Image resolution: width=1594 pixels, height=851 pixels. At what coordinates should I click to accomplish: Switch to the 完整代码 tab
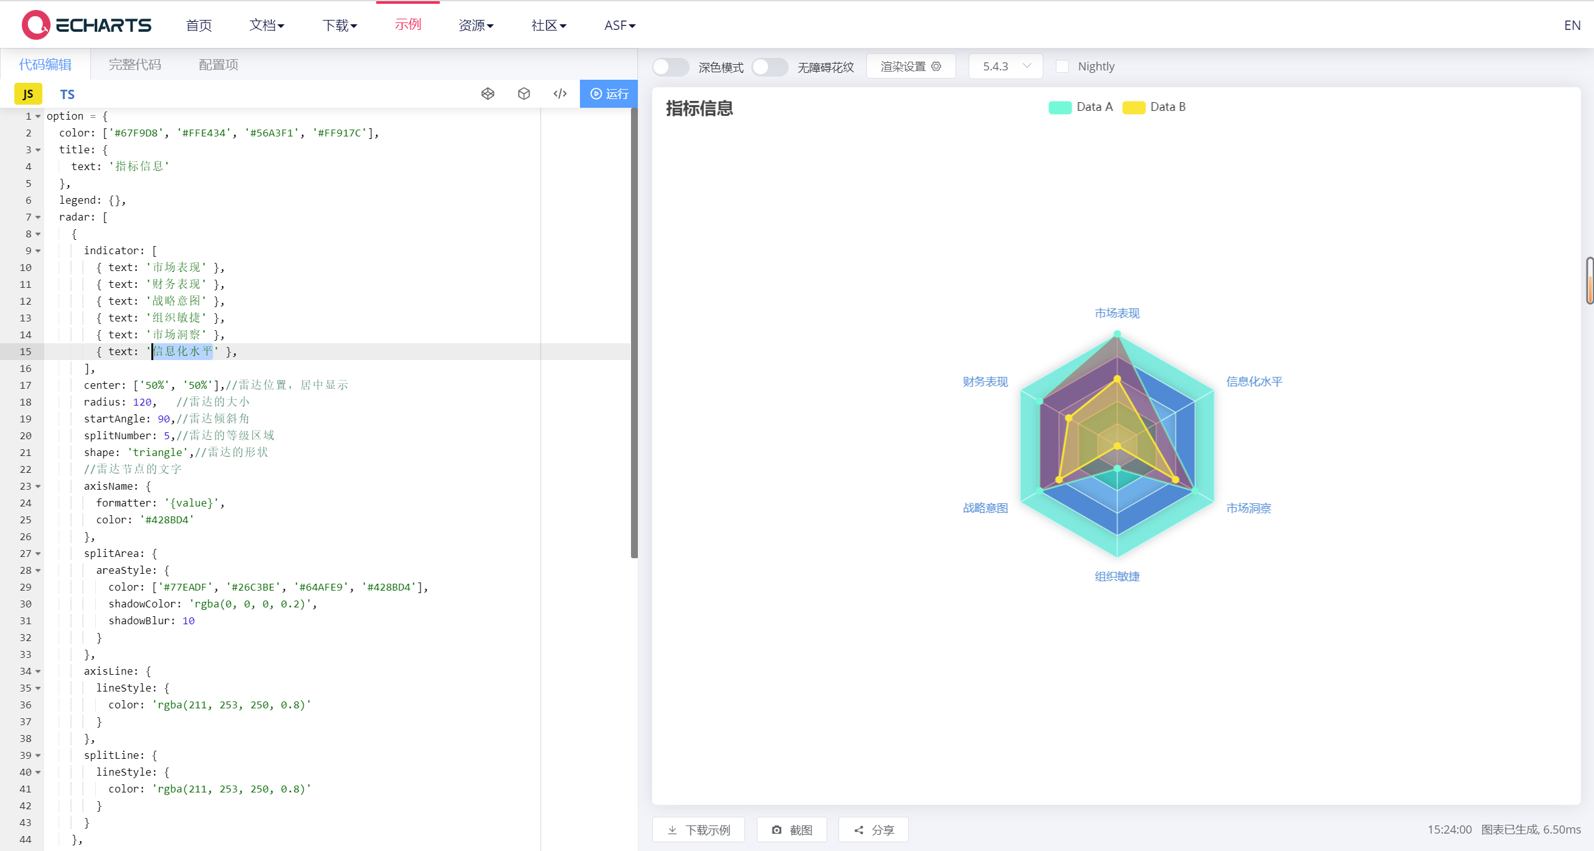pyautogui.click(x=135, y=65)
